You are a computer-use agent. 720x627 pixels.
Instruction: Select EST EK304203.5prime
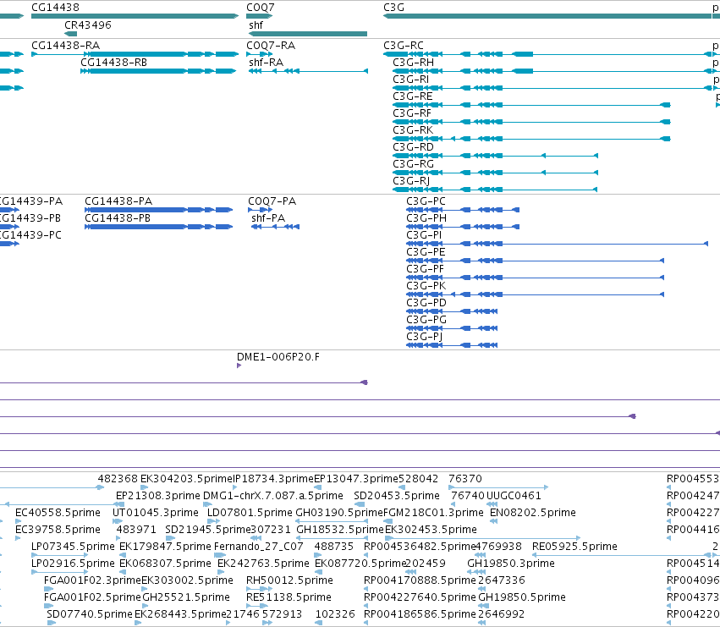click(x=186, y=479)
